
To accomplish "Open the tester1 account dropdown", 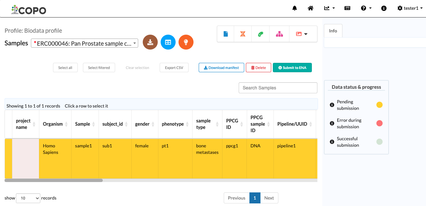I will pyautogui.click(x=410, y=8).
